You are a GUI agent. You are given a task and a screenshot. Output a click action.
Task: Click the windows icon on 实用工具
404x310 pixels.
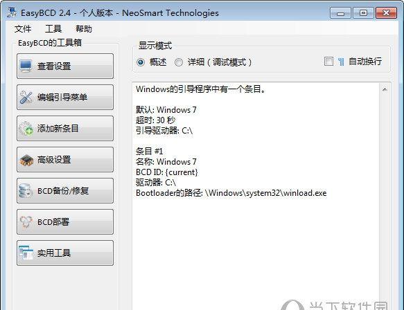click(x=26, y=253)
